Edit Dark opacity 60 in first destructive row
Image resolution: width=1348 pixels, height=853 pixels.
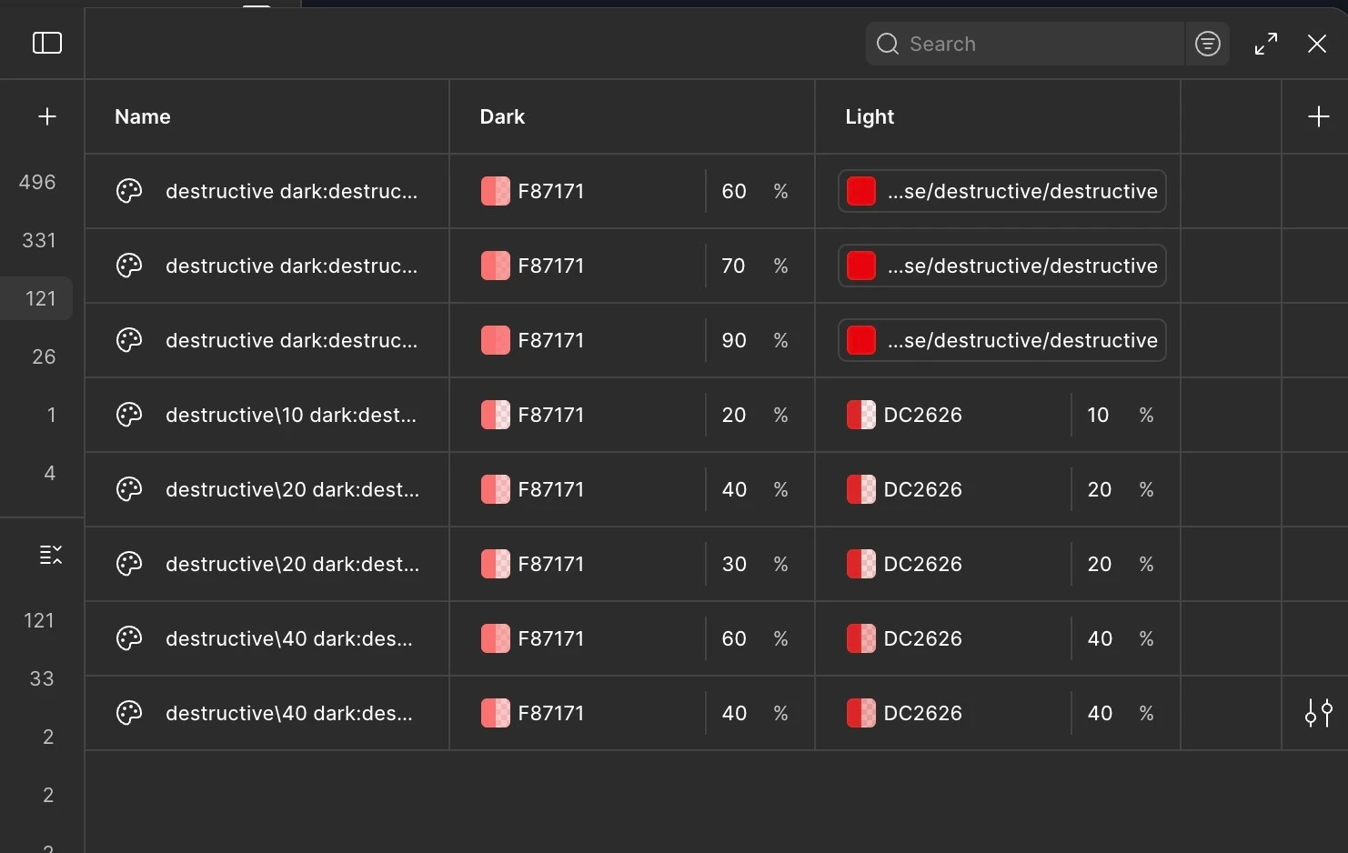pos(734,191)
